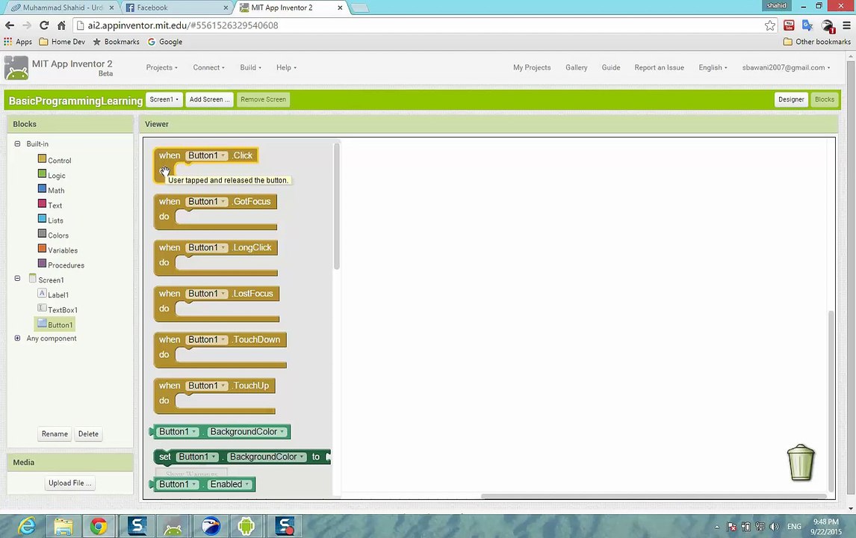The height and width of the screenshot is (538, 856).
Task: Click the Android robot taskbar icon
Action: 246,526
